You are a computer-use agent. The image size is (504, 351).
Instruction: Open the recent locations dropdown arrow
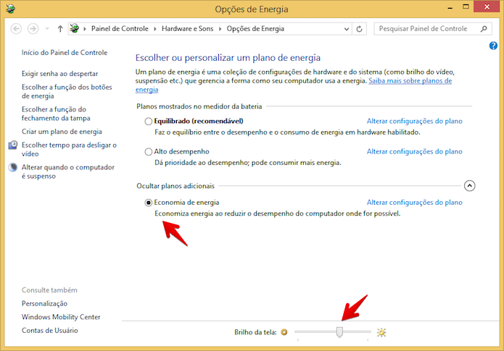[x=47, y=29]
